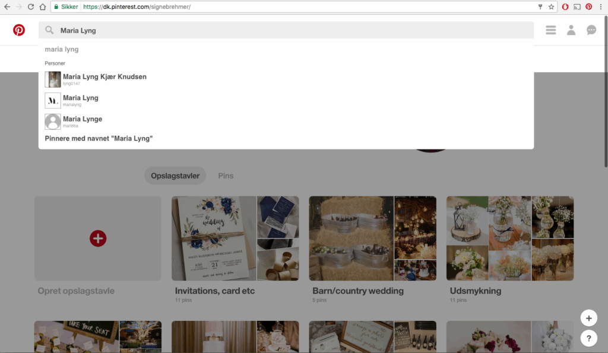Open Chrome three-dot menu
Image resolution: width=608 pixels, height=353 pixels.
click(601, 7)
